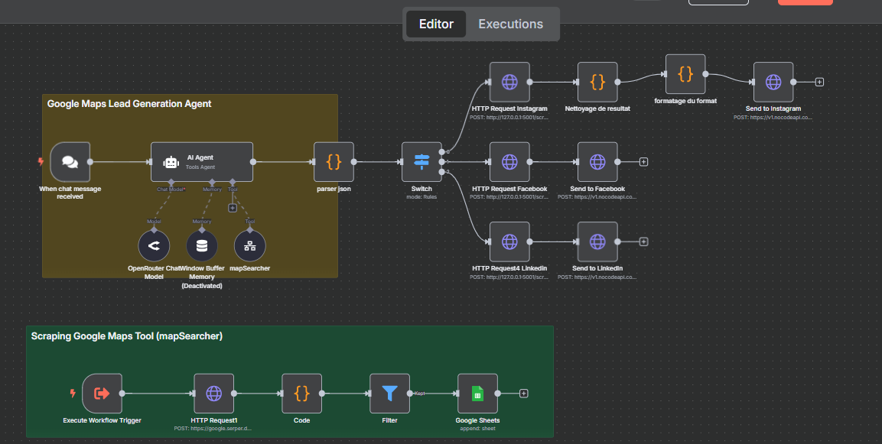This screenshot has width=882, height=444.
Task: Open the Code node in scraping workflow
Action: tap(301, 394)
